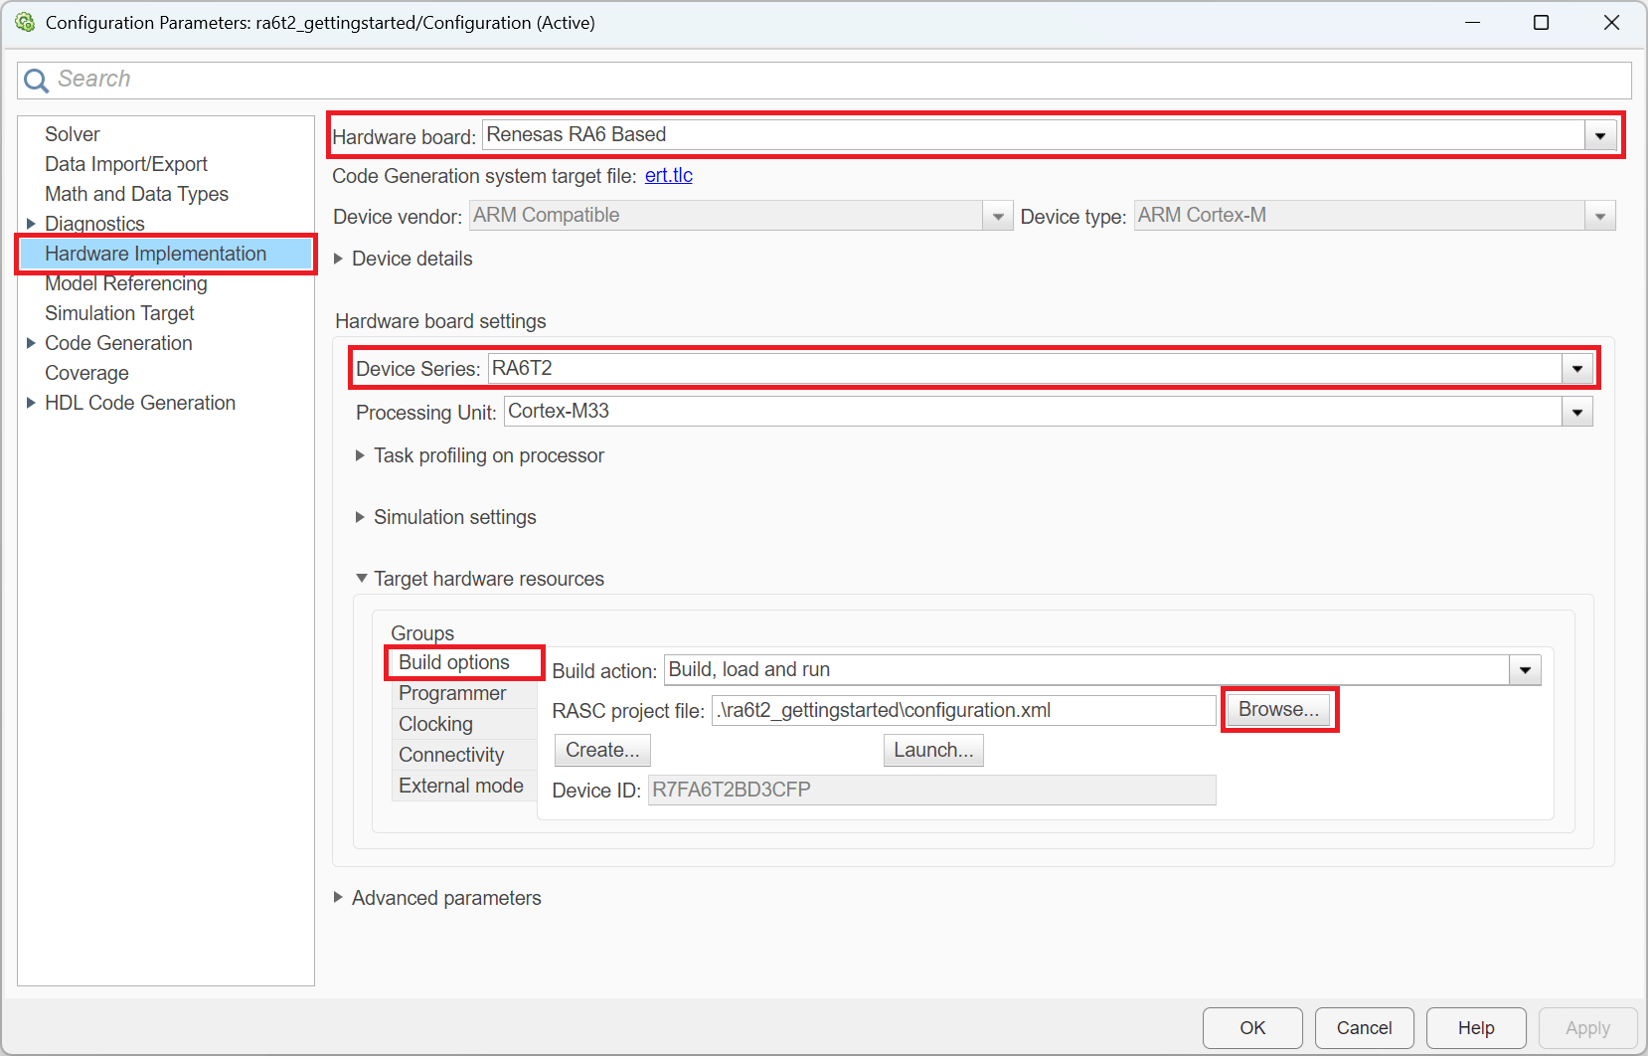Browse for the RASC project file
Image resolution: width=1648 pixels, height=1061 pixels.
point(1278,710)
